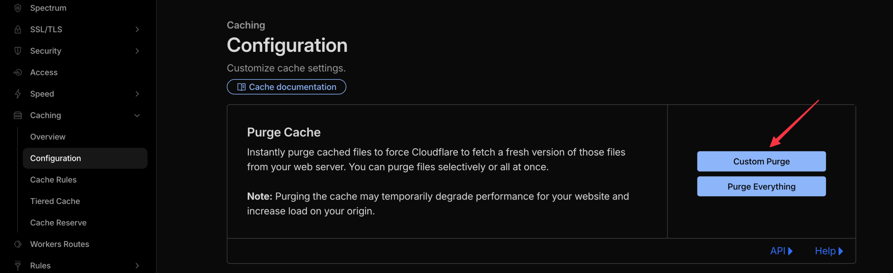Click the SSL/TLS lock icon
The image size is (893, 273).
click(18, 30)
